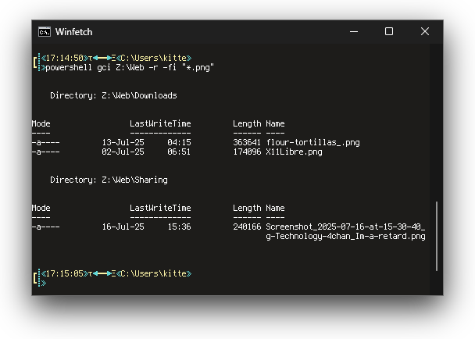Click the Directory: Z:\Web\Downloads line

coord(113,95)
